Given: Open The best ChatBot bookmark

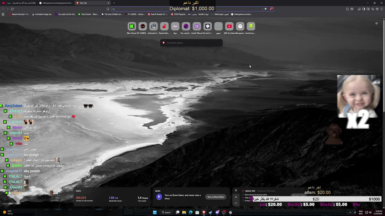Looking at the screenshot, I should tap(112, 14).
